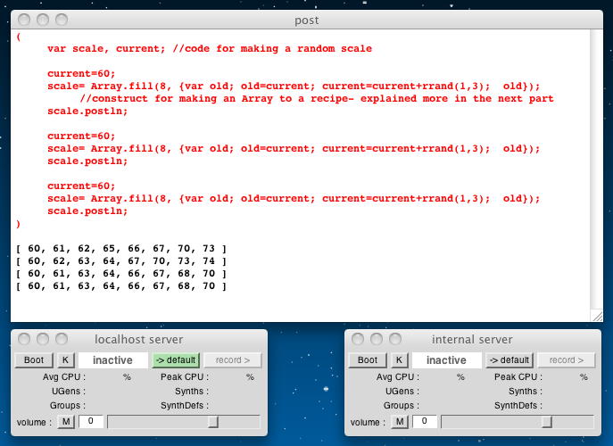Click K button in localhost server window
The height and width of the screenshot is (446, 613).
[x=66, y=360]
